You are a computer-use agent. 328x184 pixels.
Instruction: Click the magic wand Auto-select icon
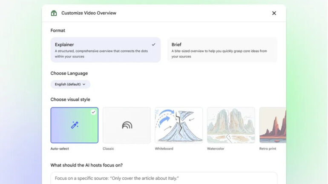pyautogui.click(x=75, y=125)
